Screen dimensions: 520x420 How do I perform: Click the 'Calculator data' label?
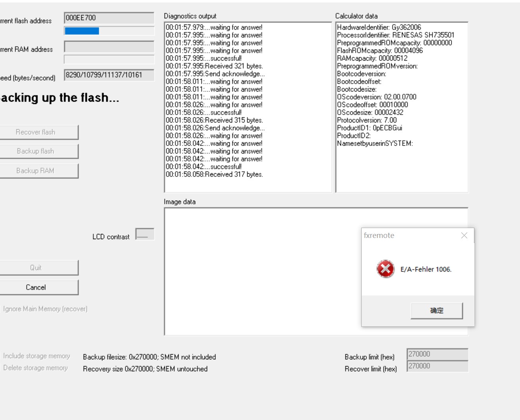pyautogui.click(x=357, y=16)
